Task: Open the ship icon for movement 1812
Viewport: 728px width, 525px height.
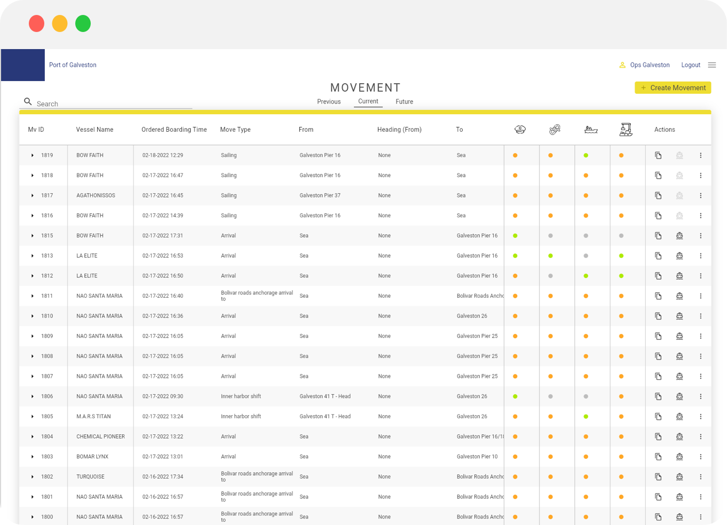Action: tap(679, 276)
